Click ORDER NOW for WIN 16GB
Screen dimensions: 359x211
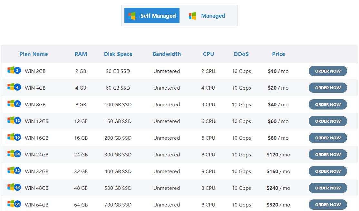[x=328, y=138]
